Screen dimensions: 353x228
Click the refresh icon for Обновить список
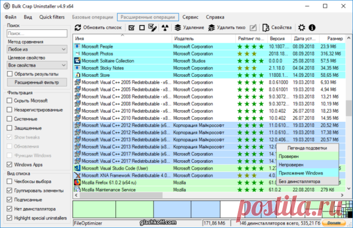(78, 28)
